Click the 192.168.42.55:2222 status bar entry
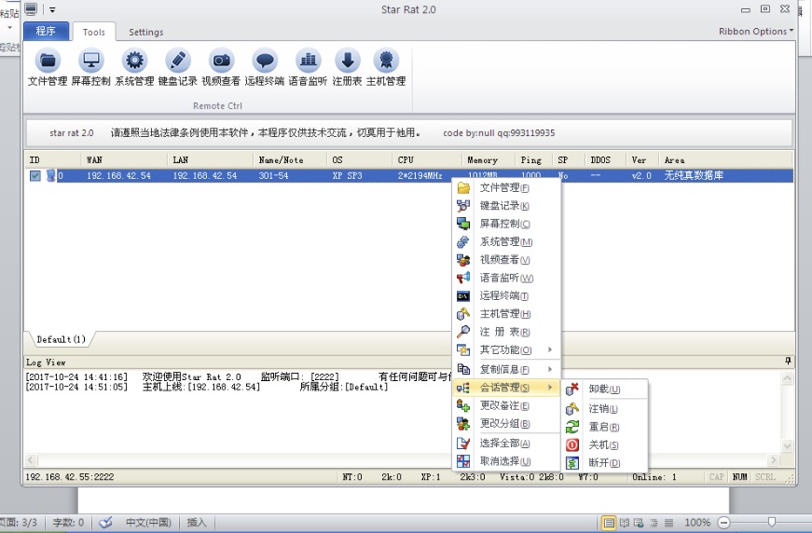 point(70,477)
